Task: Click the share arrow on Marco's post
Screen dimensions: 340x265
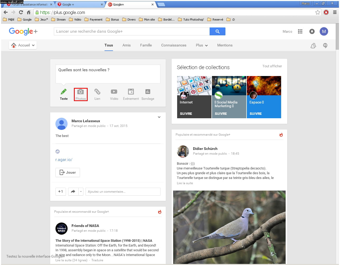Action: (x=73, y=191)
